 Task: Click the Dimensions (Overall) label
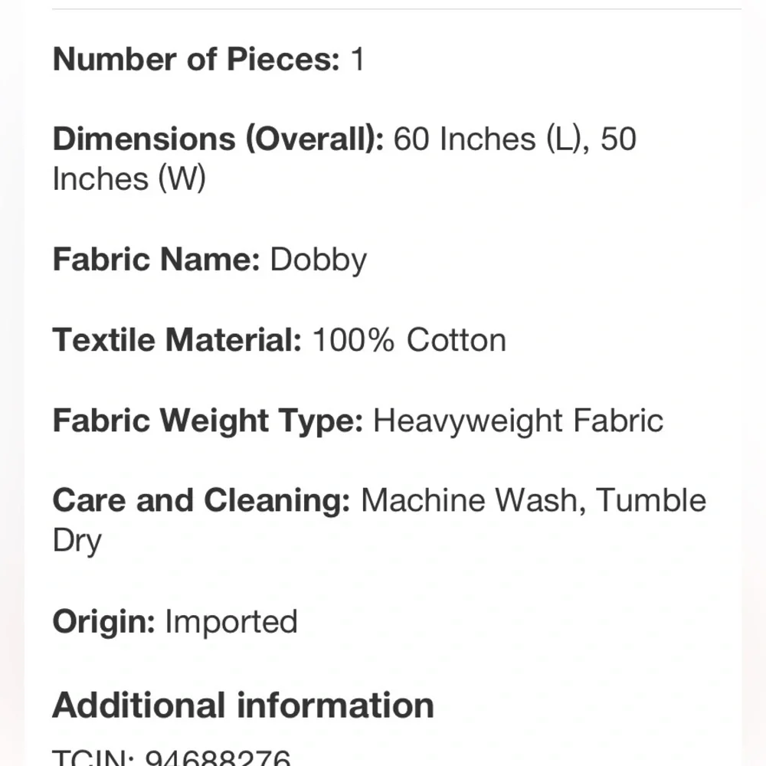pyautogui.click(x=218, y=139)
